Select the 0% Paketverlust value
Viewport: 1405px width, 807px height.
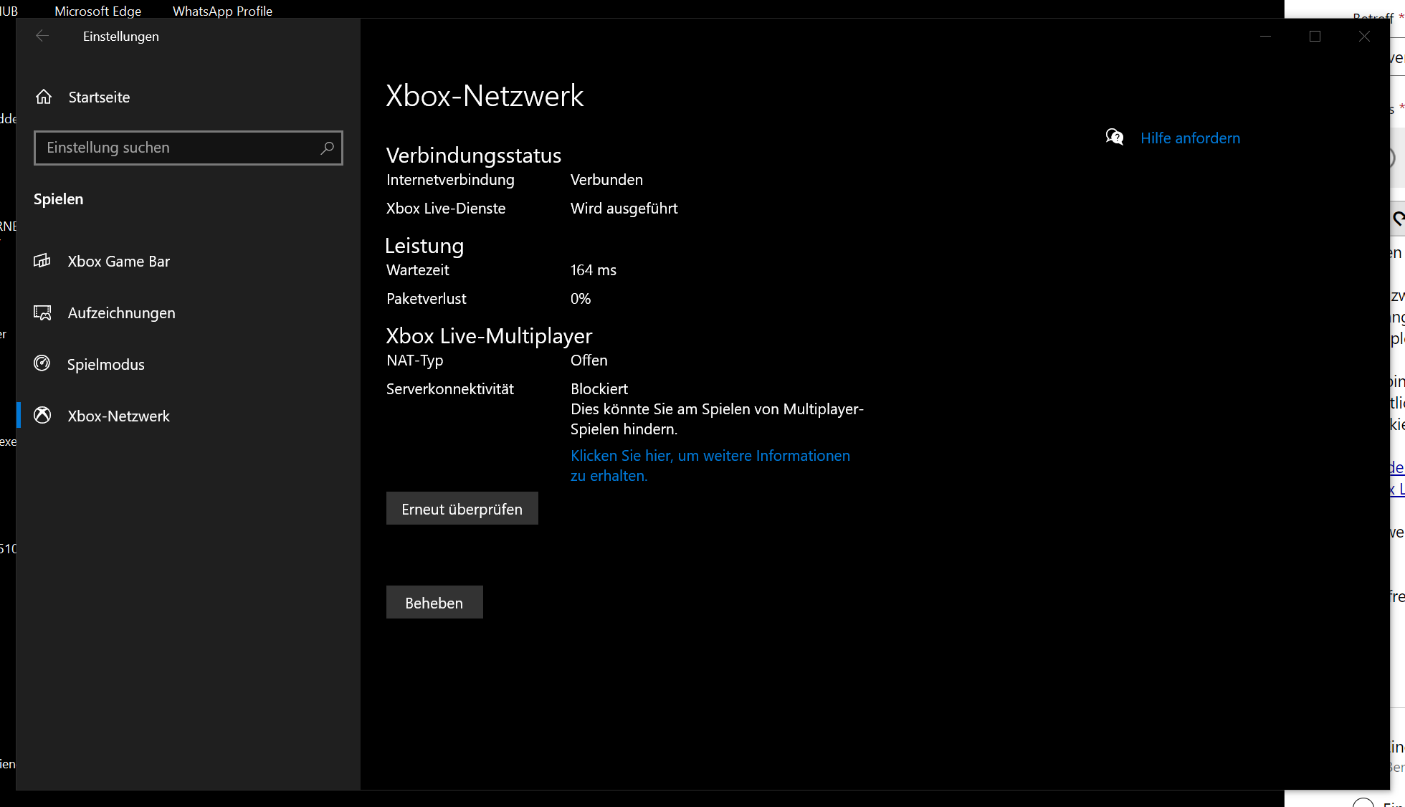[x=581, y=299]
